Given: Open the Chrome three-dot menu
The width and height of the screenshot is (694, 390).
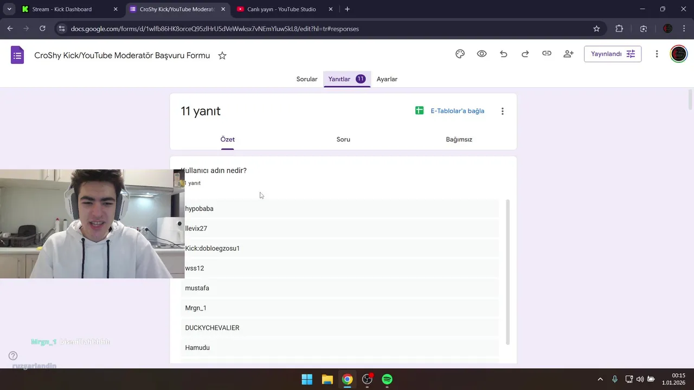Looking at the screenshot, I should (684, 29).
